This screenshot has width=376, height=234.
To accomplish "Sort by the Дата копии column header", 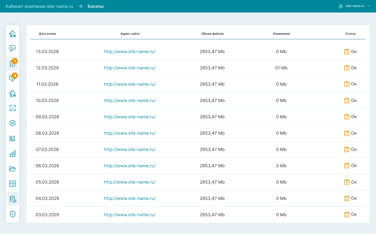I will tap(47, 34).
